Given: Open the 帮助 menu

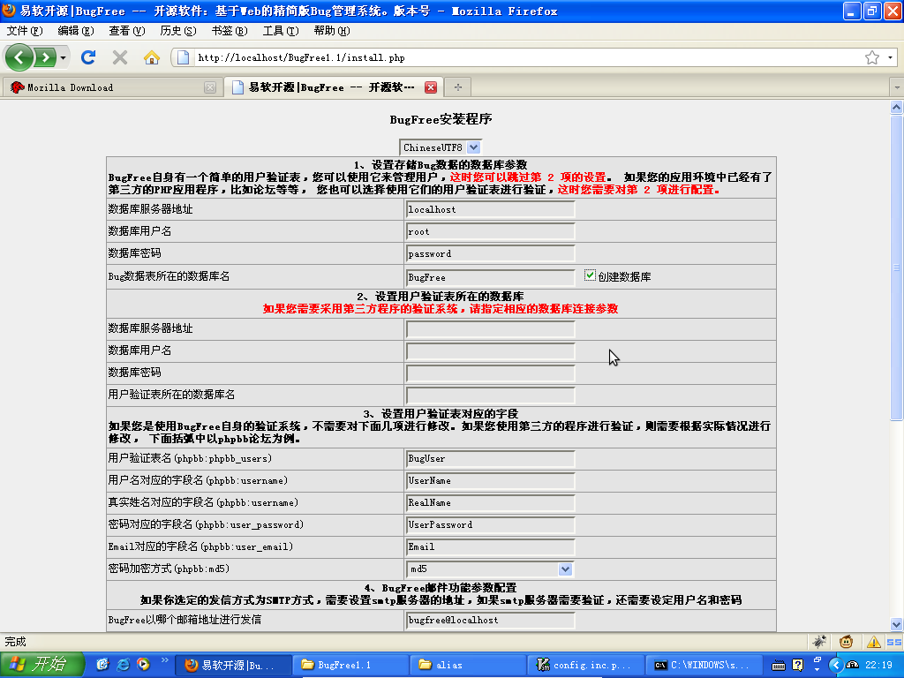Looking at the screenshot, I should click(x=332, y=31).
